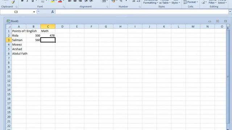Select the cell with value 478
This screenshot has width=232, height=130.
click(48, 35)
